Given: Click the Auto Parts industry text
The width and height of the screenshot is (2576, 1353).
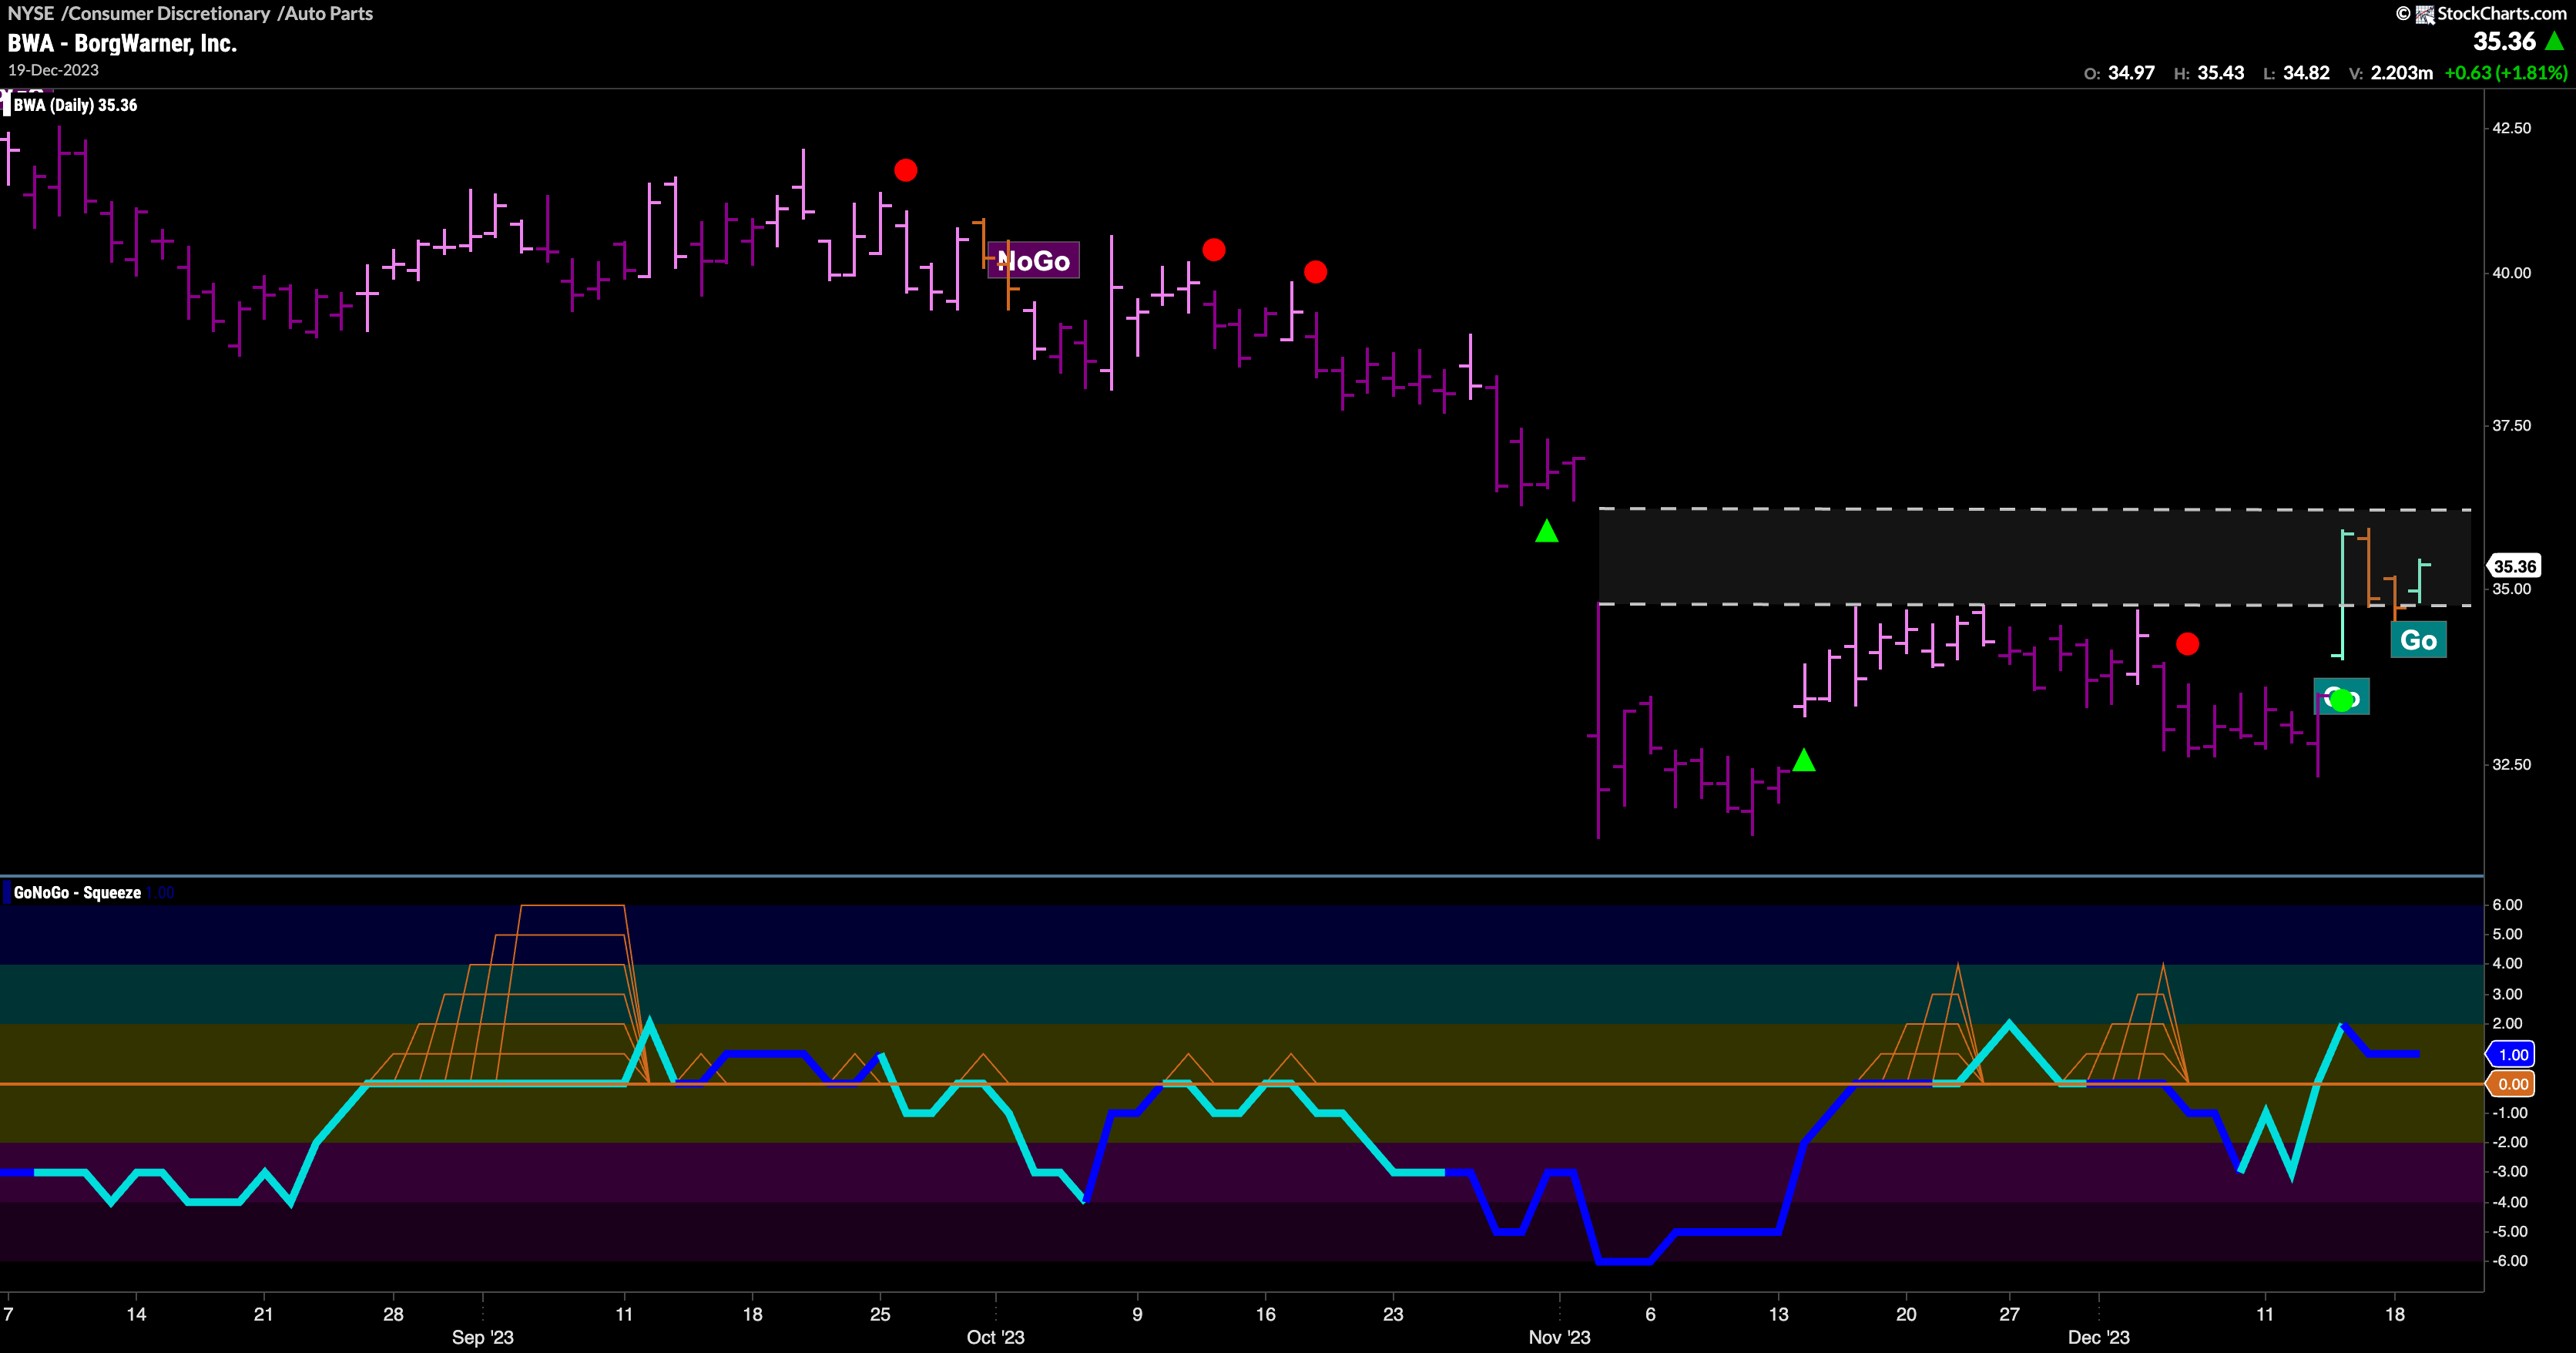Looking at the screenshot, I should [328, 13].
